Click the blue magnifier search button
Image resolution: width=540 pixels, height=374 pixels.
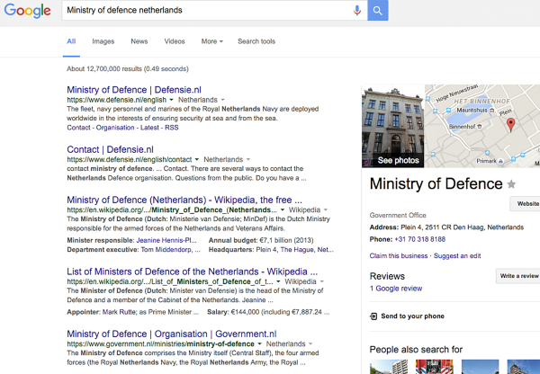(379, 10)
